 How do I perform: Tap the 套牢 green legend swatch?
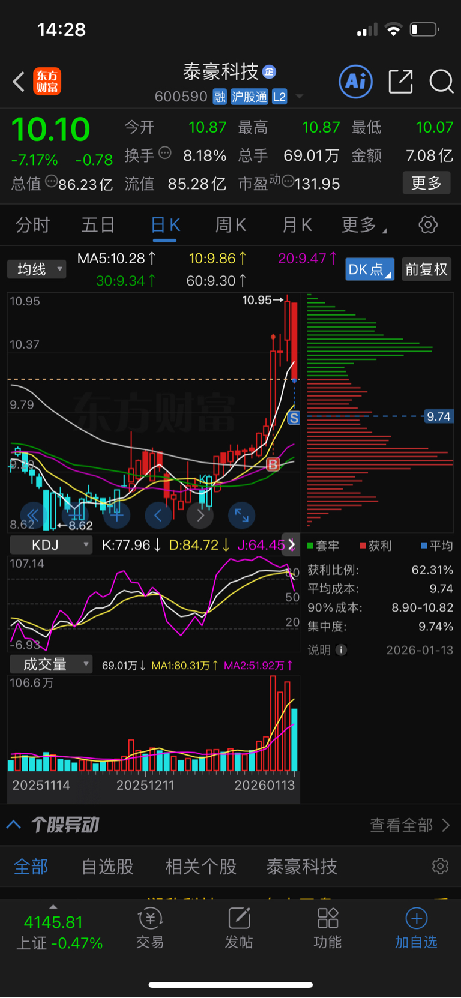[x=310, y=546]
